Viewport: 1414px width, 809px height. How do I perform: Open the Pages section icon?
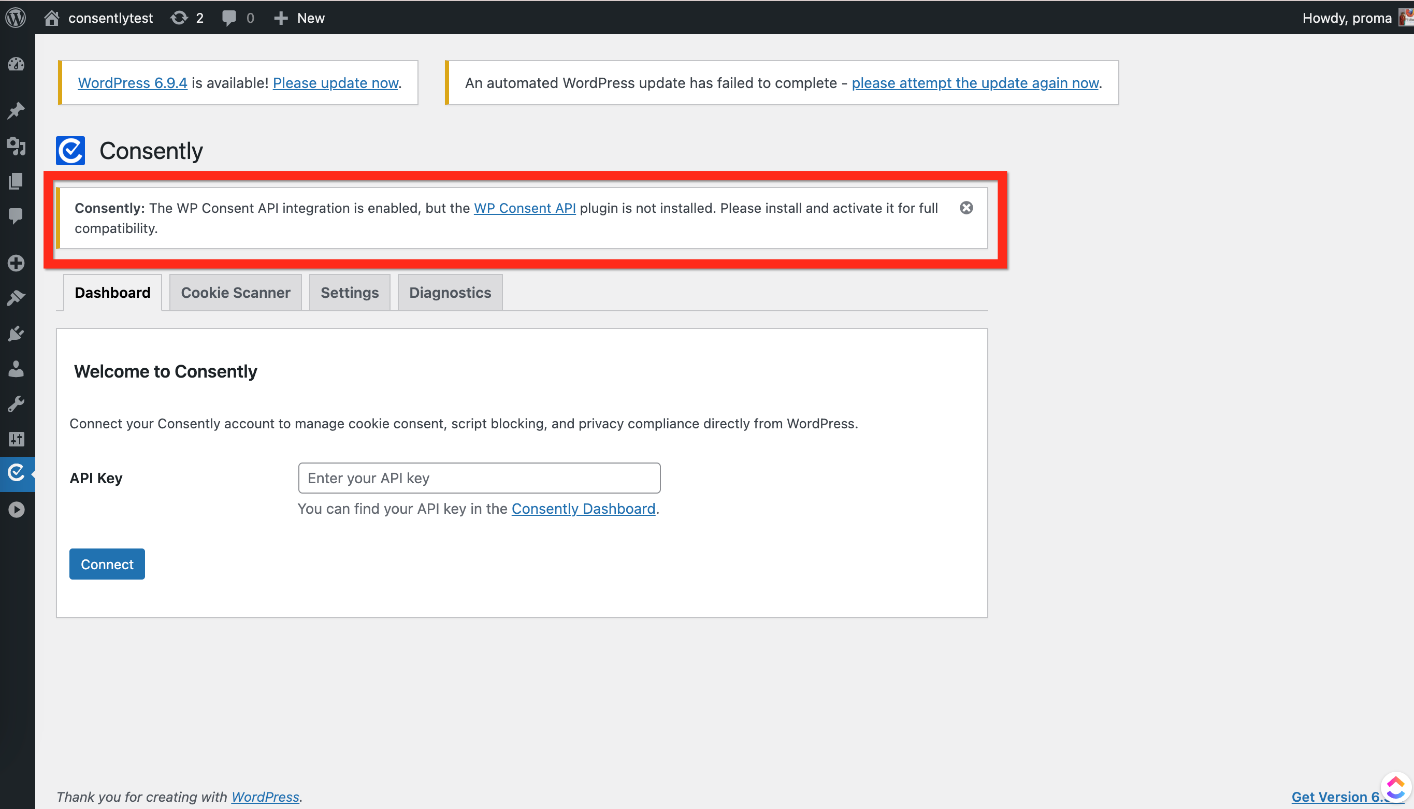(16, 181)
